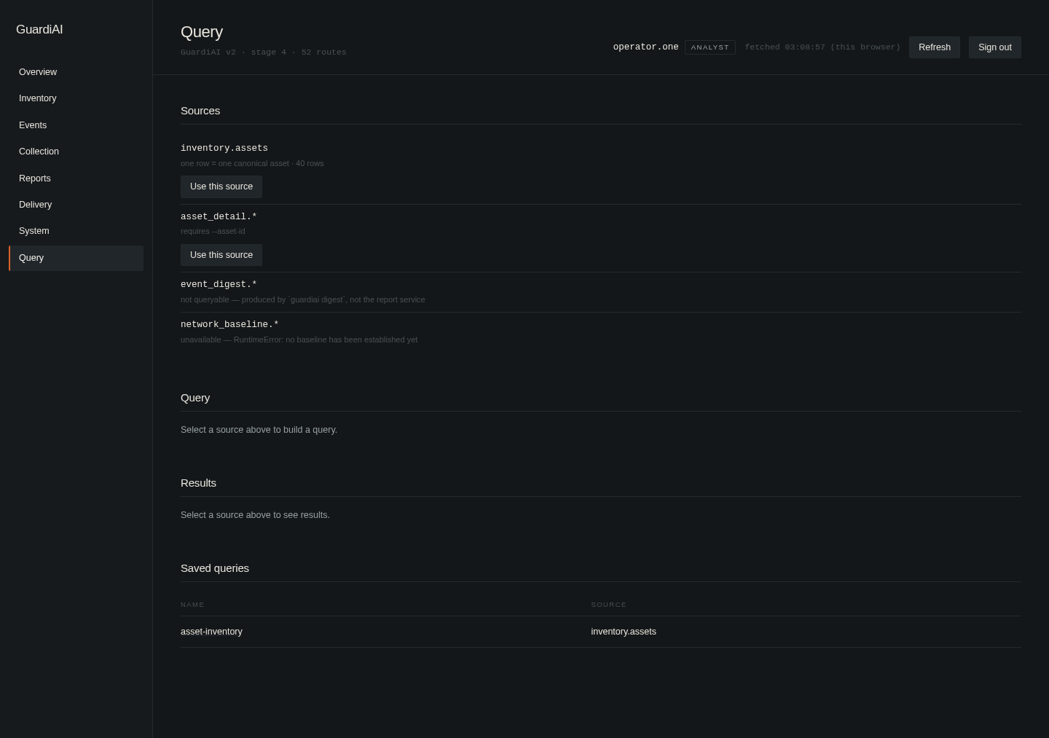Image resolution: width=1049 pixels, height=738 pixels.
Task: Click the NAME column header
Action: [192, 605]
